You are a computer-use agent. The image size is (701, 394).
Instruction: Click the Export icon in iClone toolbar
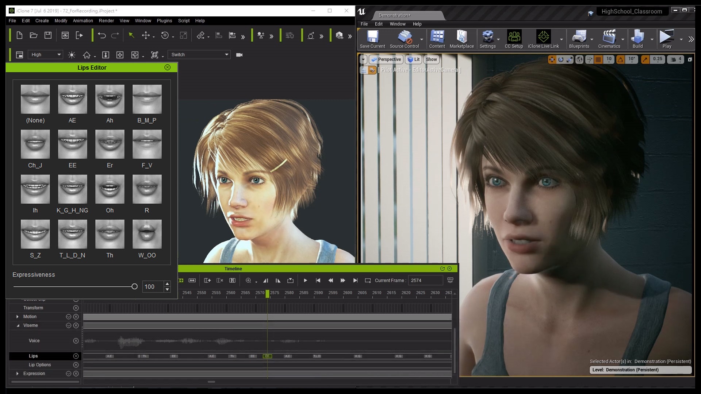coord(79,35)
